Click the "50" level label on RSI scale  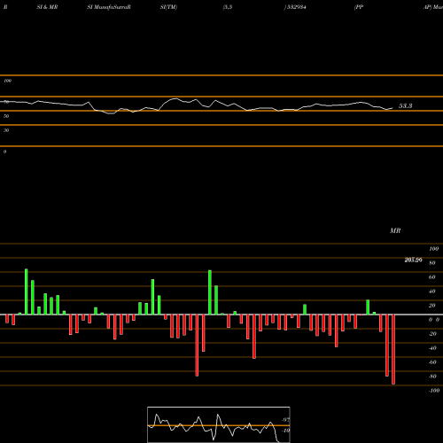6,116
